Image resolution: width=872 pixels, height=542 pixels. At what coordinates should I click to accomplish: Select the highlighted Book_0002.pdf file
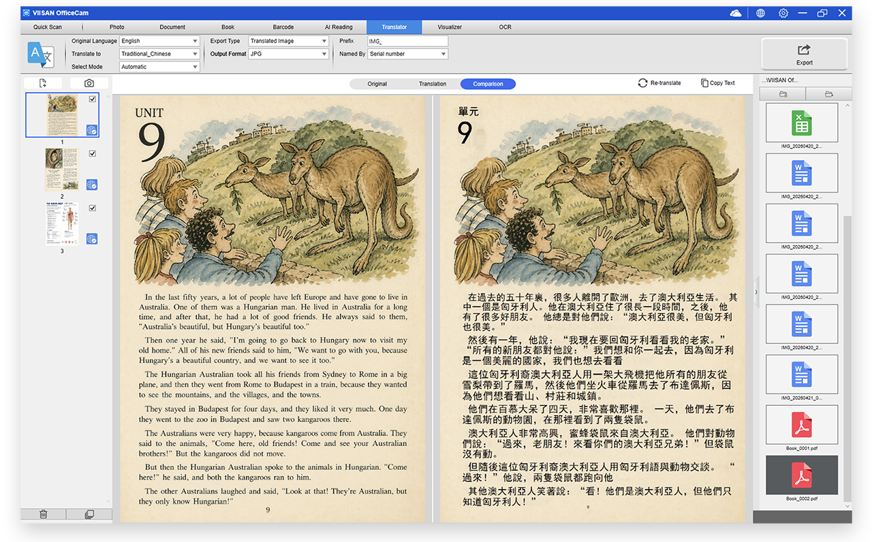802,476
